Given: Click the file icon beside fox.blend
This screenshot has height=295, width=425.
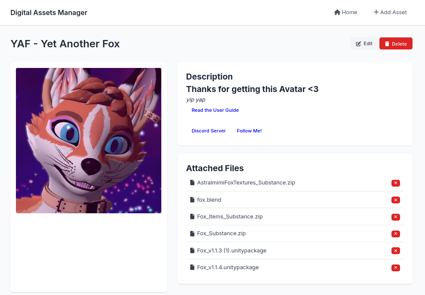Looking at the screenshot, I should [x=192, y=200].
